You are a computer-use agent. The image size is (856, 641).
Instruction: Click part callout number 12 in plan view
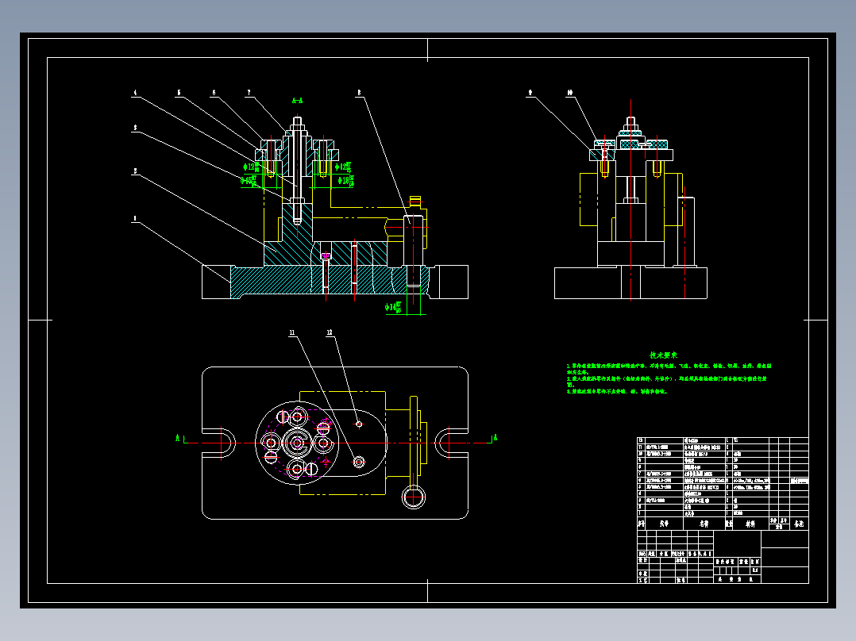coord(330,332)
